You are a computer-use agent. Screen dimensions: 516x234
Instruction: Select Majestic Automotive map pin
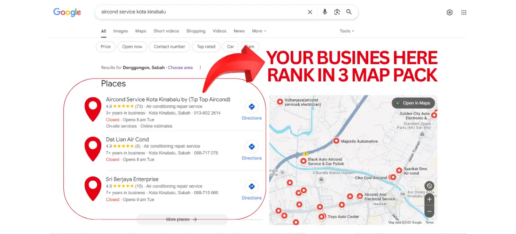[336, 141]
